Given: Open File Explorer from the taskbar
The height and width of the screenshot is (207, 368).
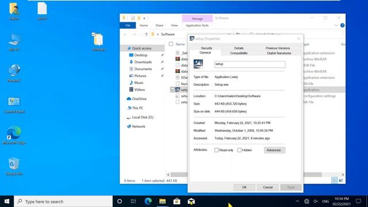Looking at the screenshot, I should pos(162,201).
